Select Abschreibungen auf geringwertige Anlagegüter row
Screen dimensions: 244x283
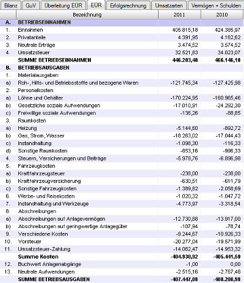point(121,226)
